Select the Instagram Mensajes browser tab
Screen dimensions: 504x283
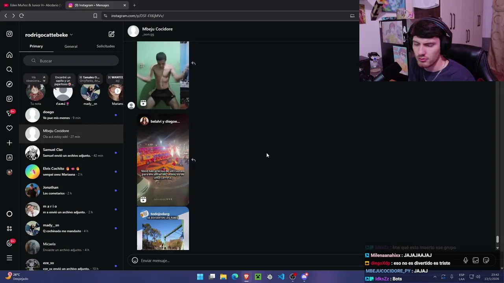click(97, 5)
